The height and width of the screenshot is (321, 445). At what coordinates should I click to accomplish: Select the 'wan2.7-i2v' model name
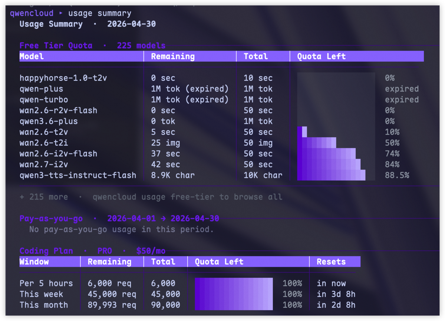coord(44,164)
